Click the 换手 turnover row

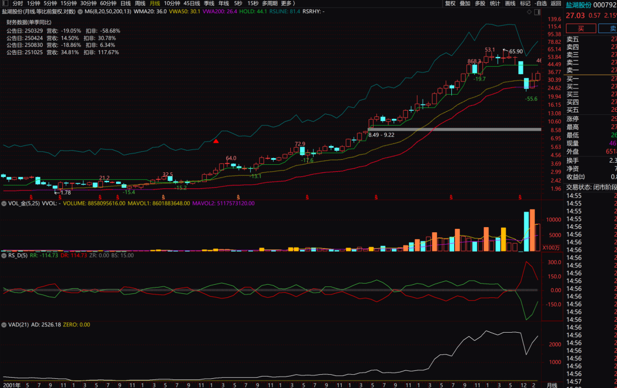[591, 160]
